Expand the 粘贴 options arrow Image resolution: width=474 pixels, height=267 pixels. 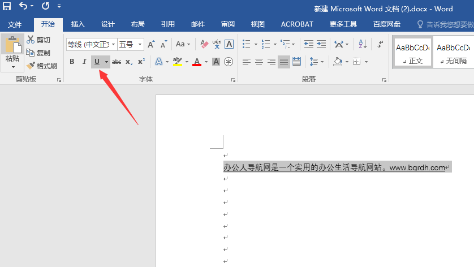click(12, 67)
